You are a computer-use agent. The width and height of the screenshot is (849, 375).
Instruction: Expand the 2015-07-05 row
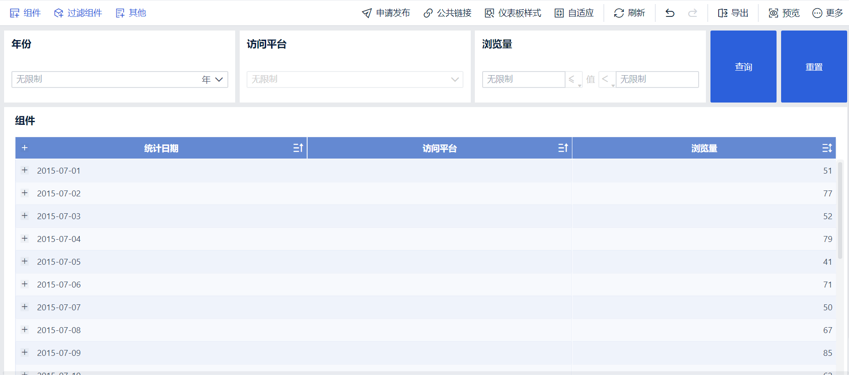(x=25, y=261)
